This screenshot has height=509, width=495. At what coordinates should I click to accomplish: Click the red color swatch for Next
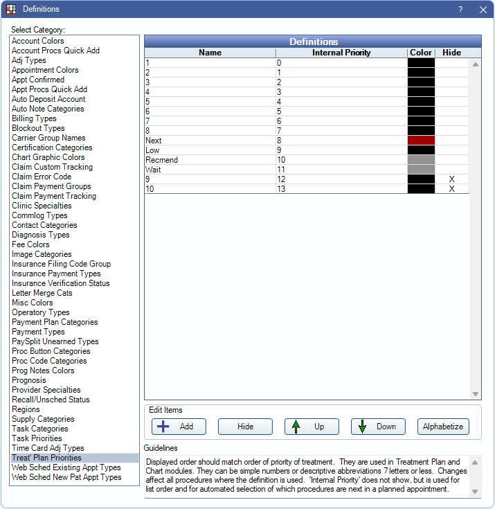(421, 141)
